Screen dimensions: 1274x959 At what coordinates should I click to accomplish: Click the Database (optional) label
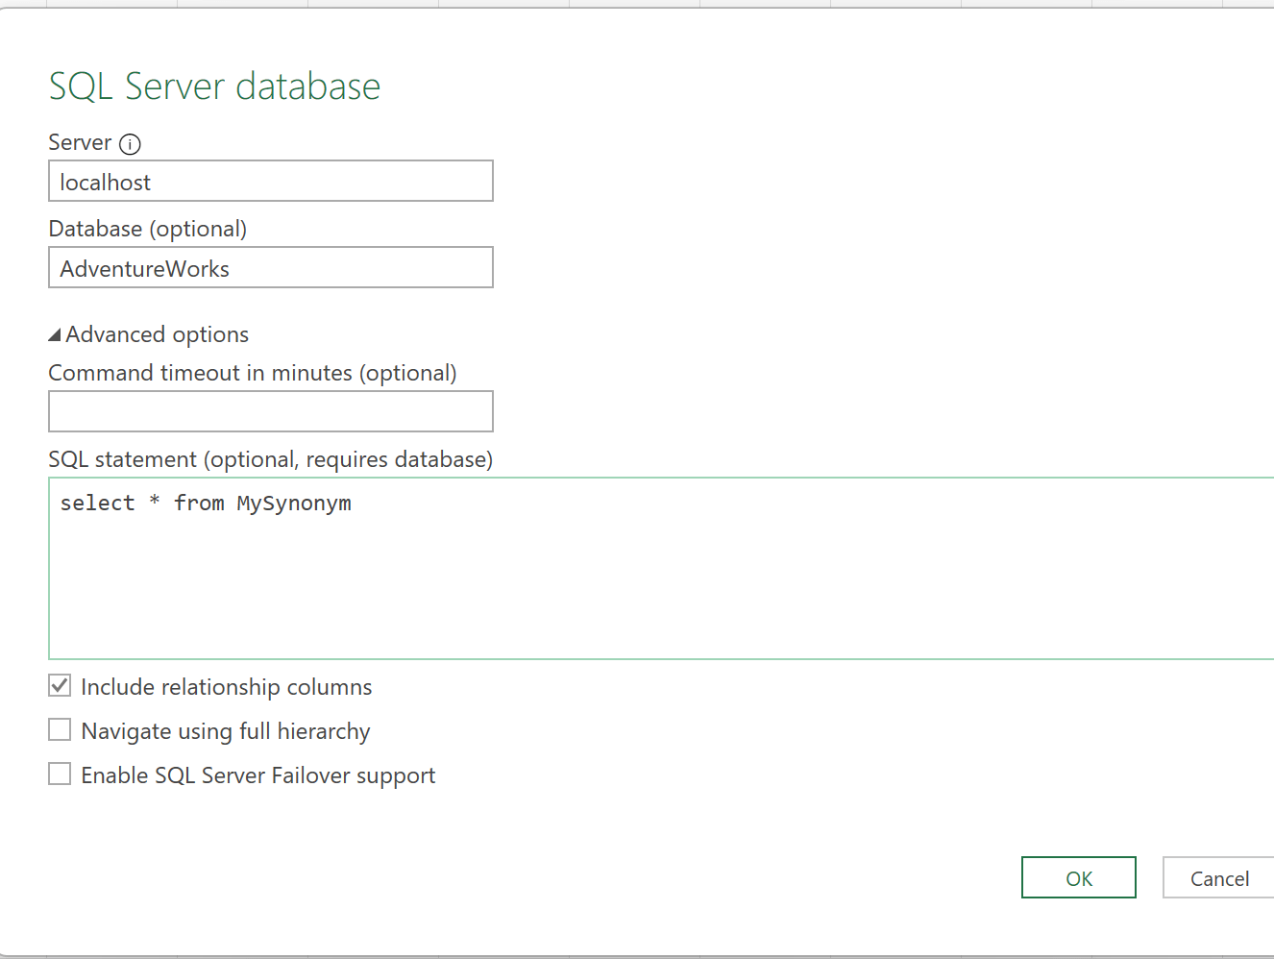point(147,229)
